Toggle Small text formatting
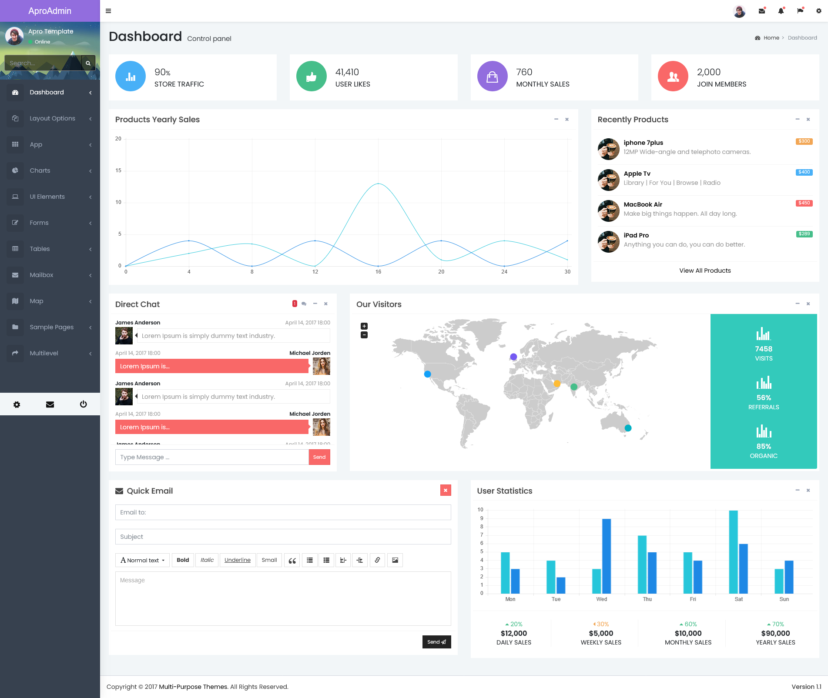Viewport: 828px width, 698px height. (x=269, y=560)
